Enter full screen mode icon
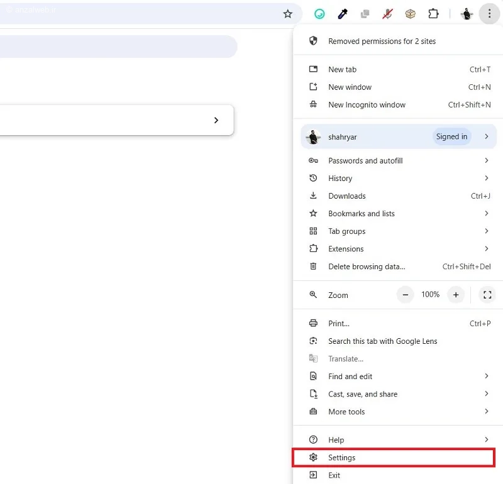Viewport: 503px width, 484px height. pos(487,294)
